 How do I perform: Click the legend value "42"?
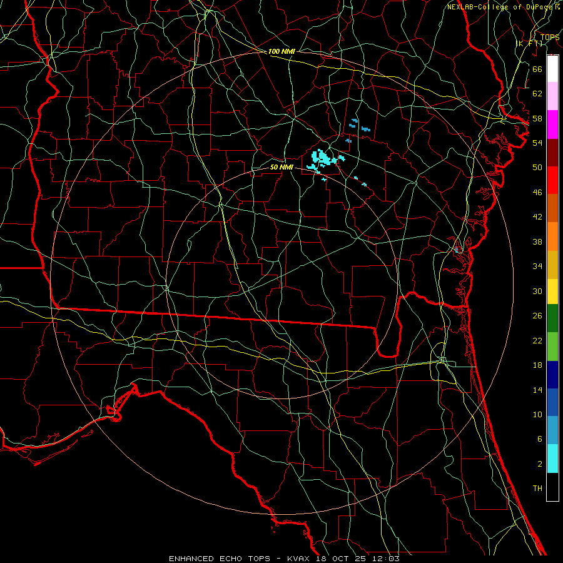pos(537,217)
